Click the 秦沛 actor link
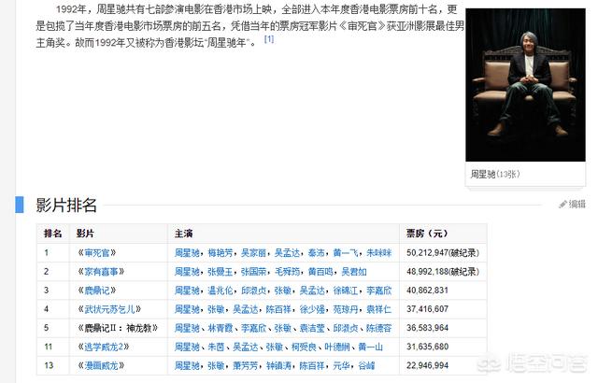This screenshot has width=598, height=383. (316, 253)
